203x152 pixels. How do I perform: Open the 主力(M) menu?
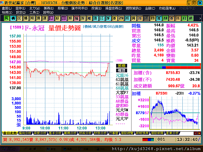[35, 8]
